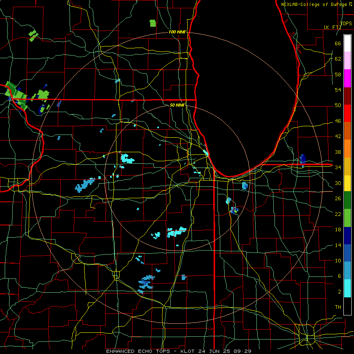
Task: Click the "6" value on the scale
Action: coord(339,276)
